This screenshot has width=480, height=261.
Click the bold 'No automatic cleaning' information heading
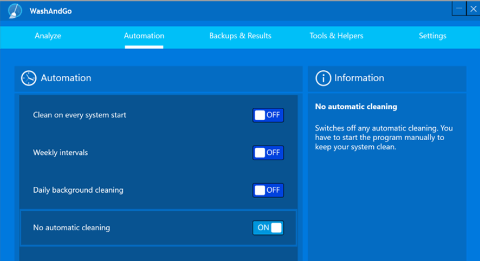[356, 107]
